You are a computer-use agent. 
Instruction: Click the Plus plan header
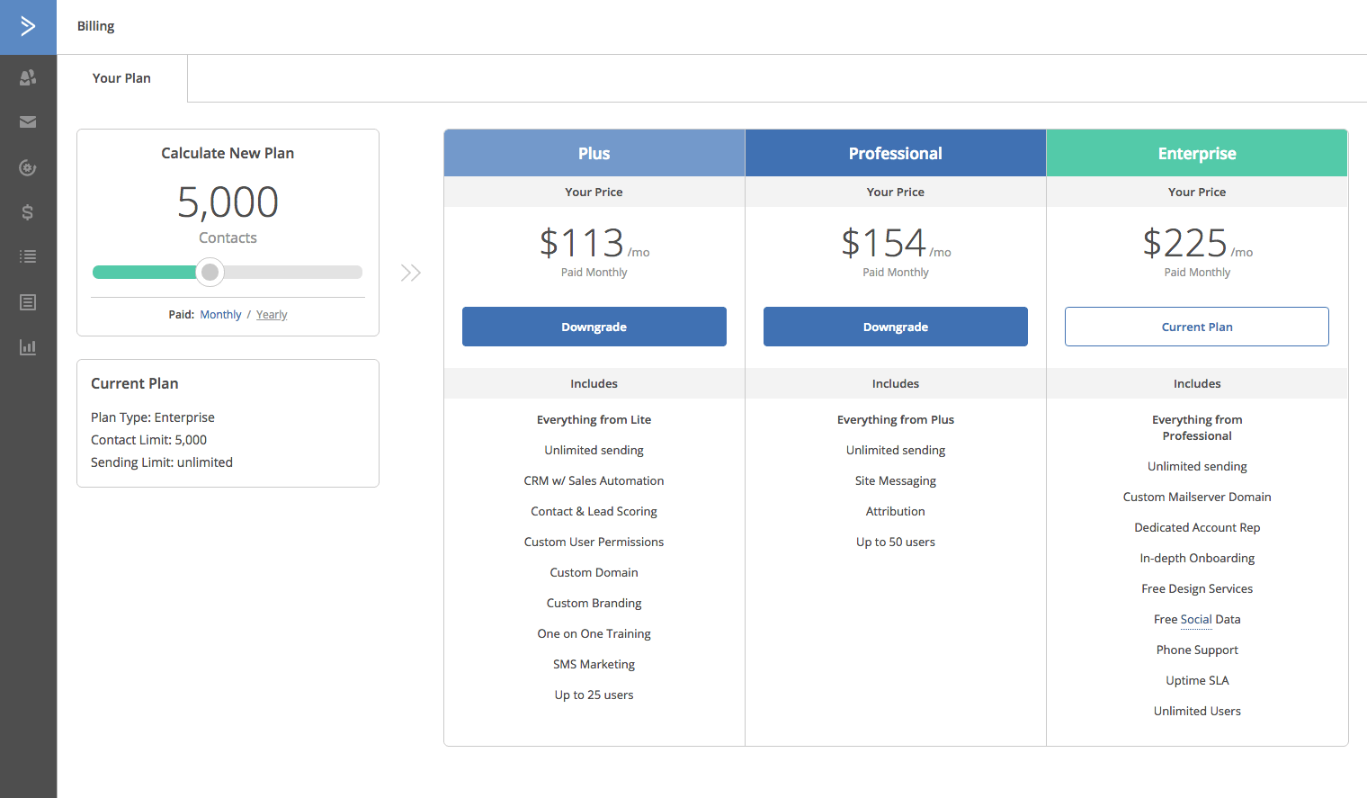594,154
